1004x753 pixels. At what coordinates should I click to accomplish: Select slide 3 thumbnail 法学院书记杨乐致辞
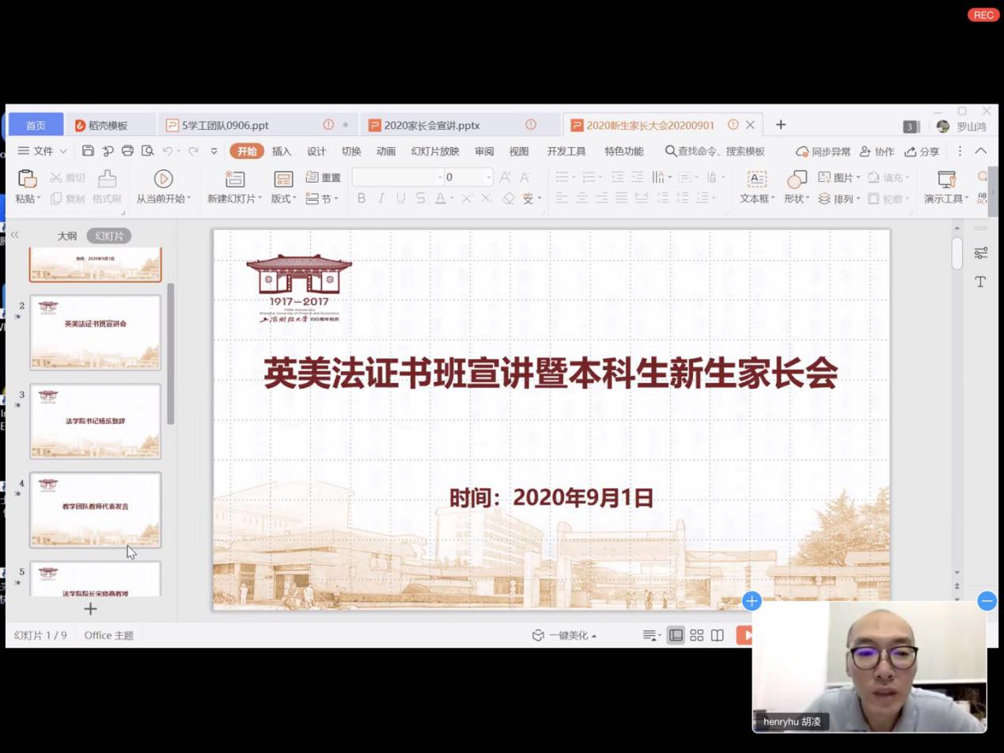(x=96, y=421)
